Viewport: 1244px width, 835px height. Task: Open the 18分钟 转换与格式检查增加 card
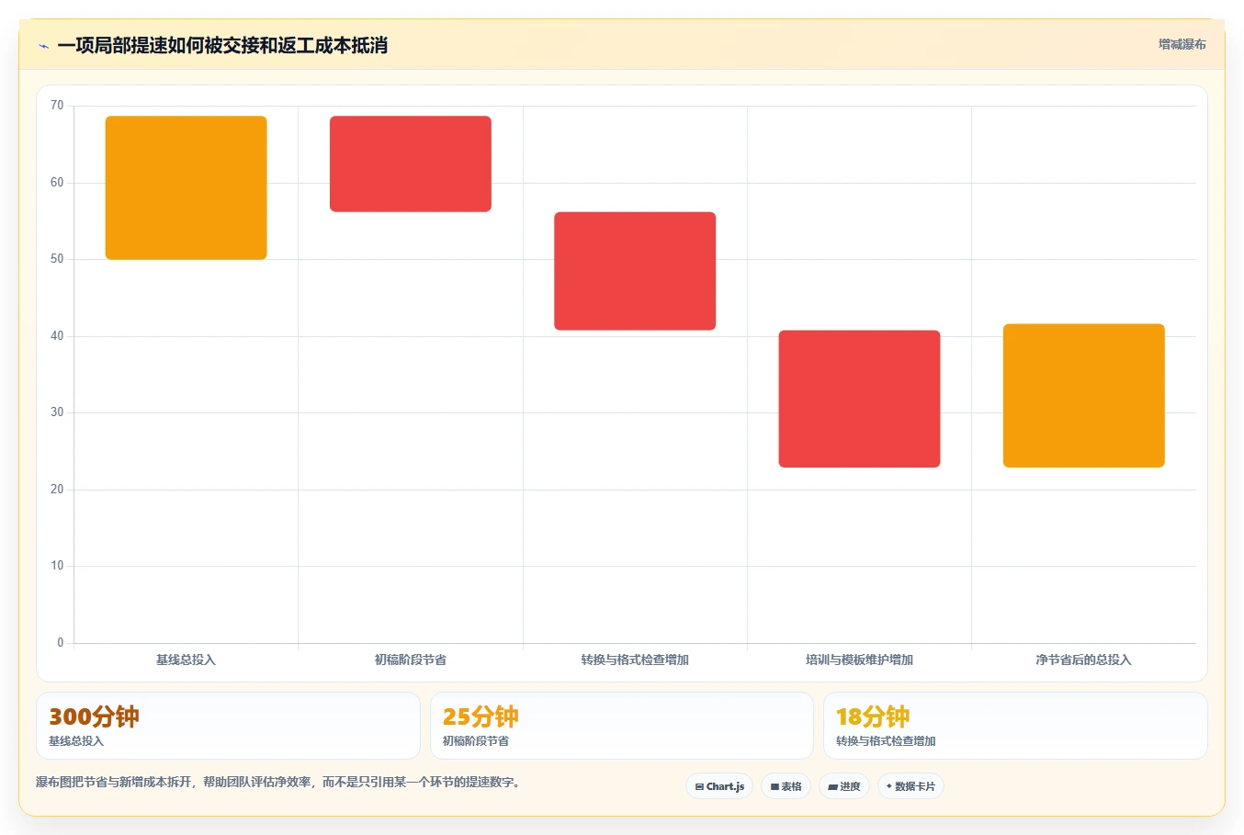click(x=1015, y=726)
